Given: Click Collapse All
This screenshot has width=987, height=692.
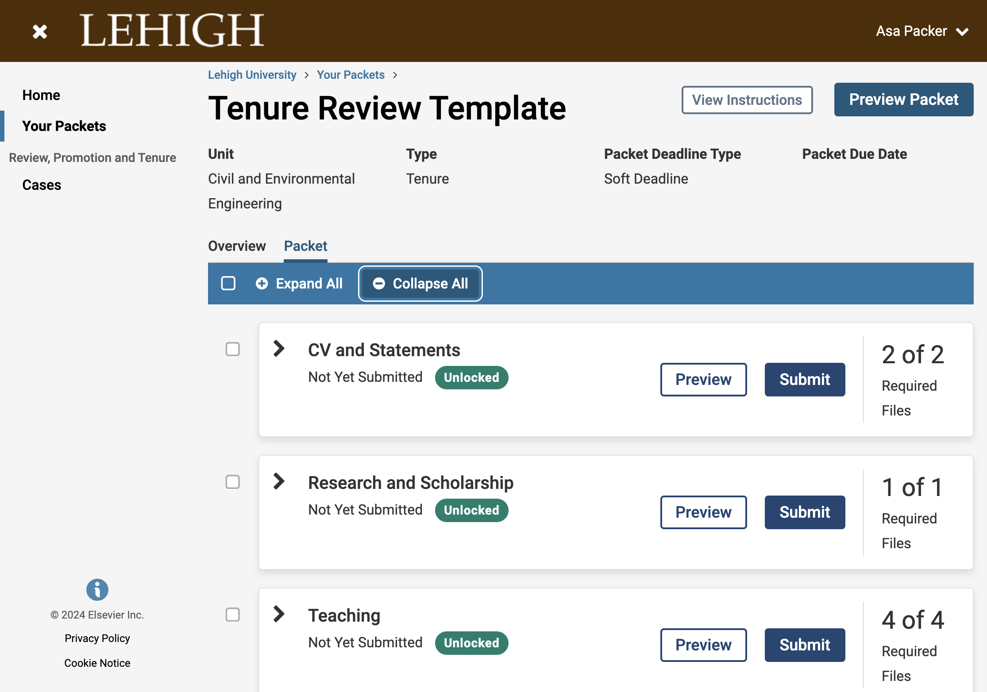Looking at the screenshot, I should tap(420, 283).
